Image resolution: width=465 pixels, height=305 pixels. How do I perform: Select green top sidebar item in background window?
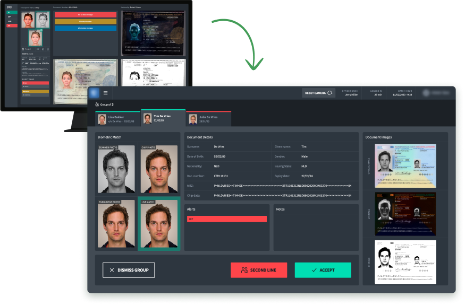click(12, 12)
